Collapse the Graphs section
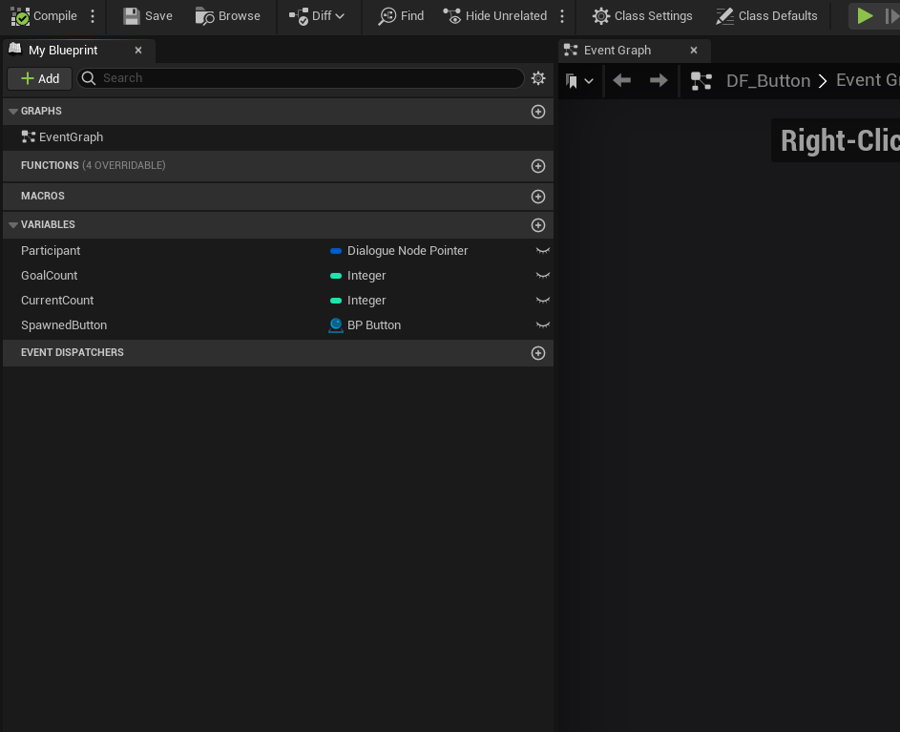 [x=13, y=112]
